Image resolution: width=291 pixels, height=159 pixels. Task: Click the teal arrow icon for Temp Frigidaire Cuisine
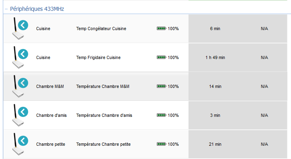[x=23, y=54]
